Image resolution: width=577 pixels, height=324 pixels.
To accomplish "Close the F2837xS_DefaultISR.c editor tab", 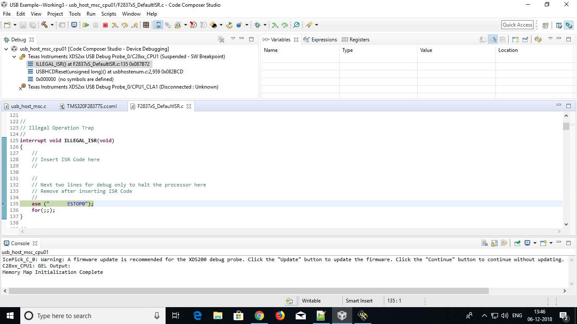I will (x=189, y=106).
